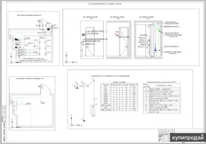The width and height of the screenshot is (206, 144).
Task: Select the UCS axis icon in axonometric frame
Action: [76, 120]
